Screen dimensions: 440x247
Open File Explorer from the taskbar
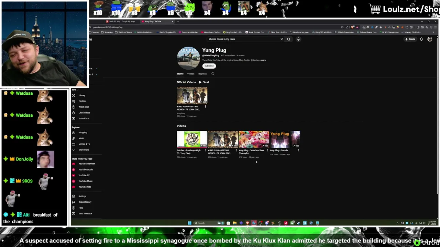(x=235, y=223)
